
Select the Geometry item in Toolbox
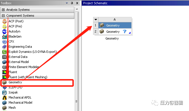click(15, 82)
